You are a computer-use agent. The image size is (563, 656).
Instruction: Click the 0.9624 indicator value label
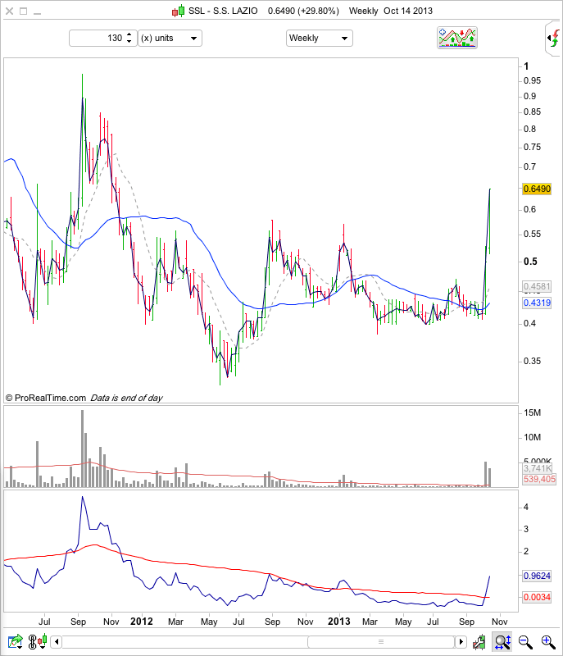pos(537,576)
